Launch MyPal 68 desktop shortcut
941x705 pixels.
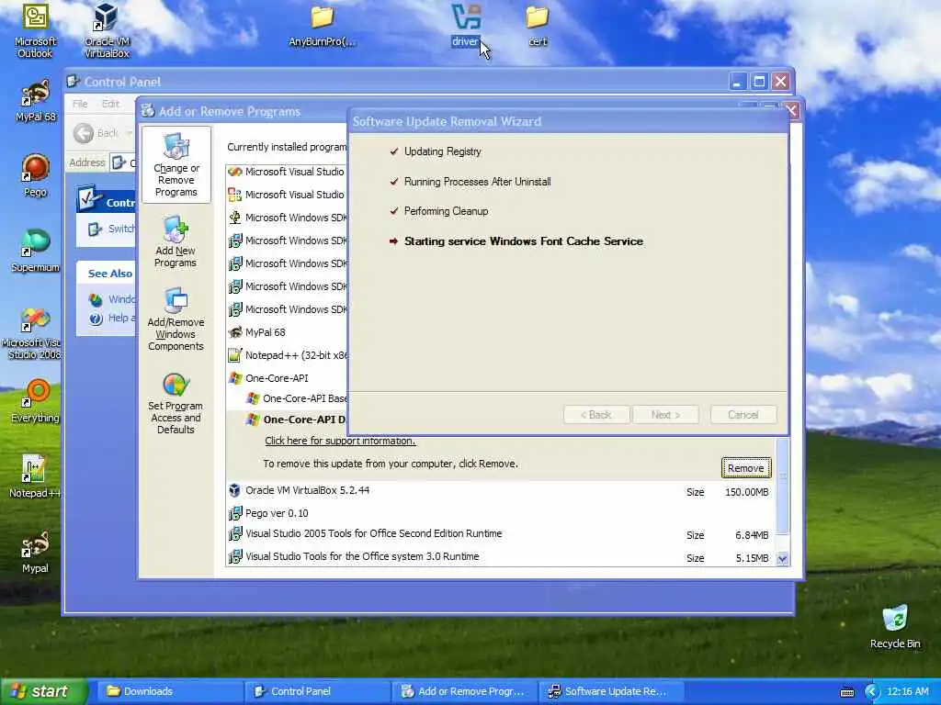(x=36, y=101)
